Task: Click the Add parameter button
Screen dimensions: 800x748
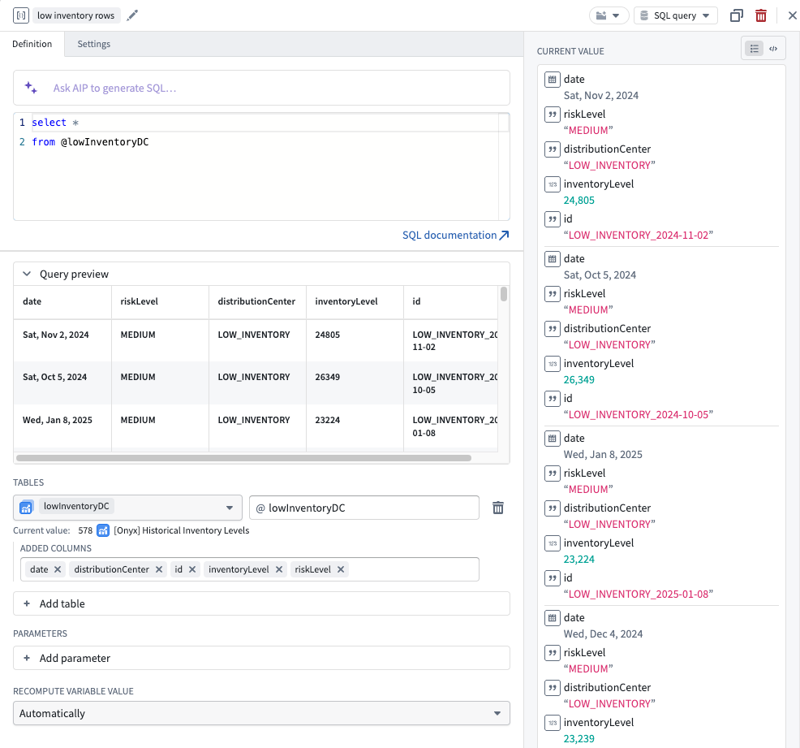Action: tap(261, 658)
